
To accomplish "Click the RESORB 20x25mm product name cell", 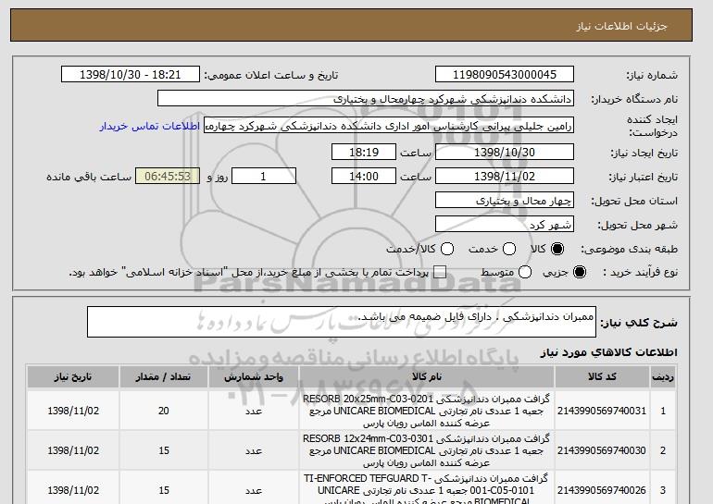I will (427, 411).
